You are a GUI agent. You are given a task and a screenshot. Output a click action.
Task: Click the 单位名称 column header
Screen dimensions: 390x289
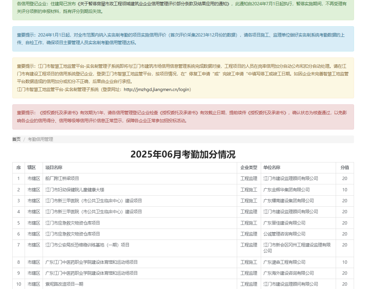click(272, 168)
